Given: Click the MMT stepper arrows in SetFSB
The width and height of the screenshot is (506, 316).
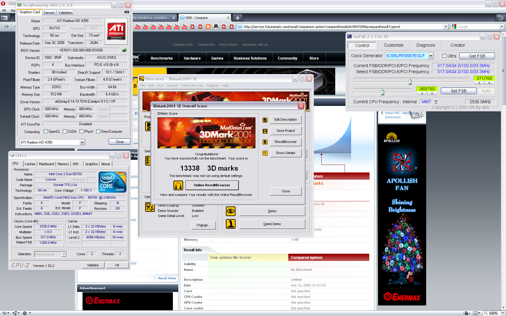Looking at the screenshot, I should click(436, 102).
